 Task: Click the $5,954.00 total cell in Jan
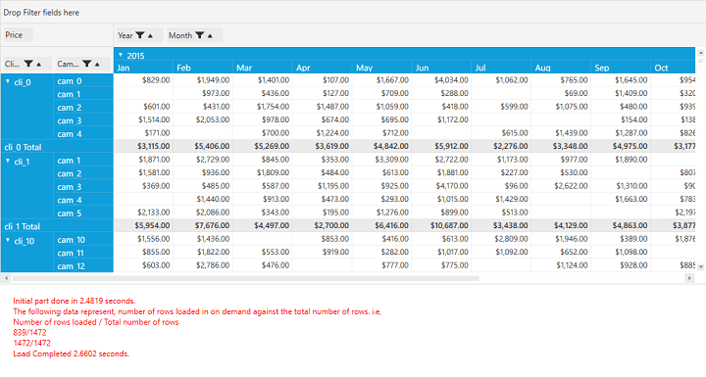point(143,225)
